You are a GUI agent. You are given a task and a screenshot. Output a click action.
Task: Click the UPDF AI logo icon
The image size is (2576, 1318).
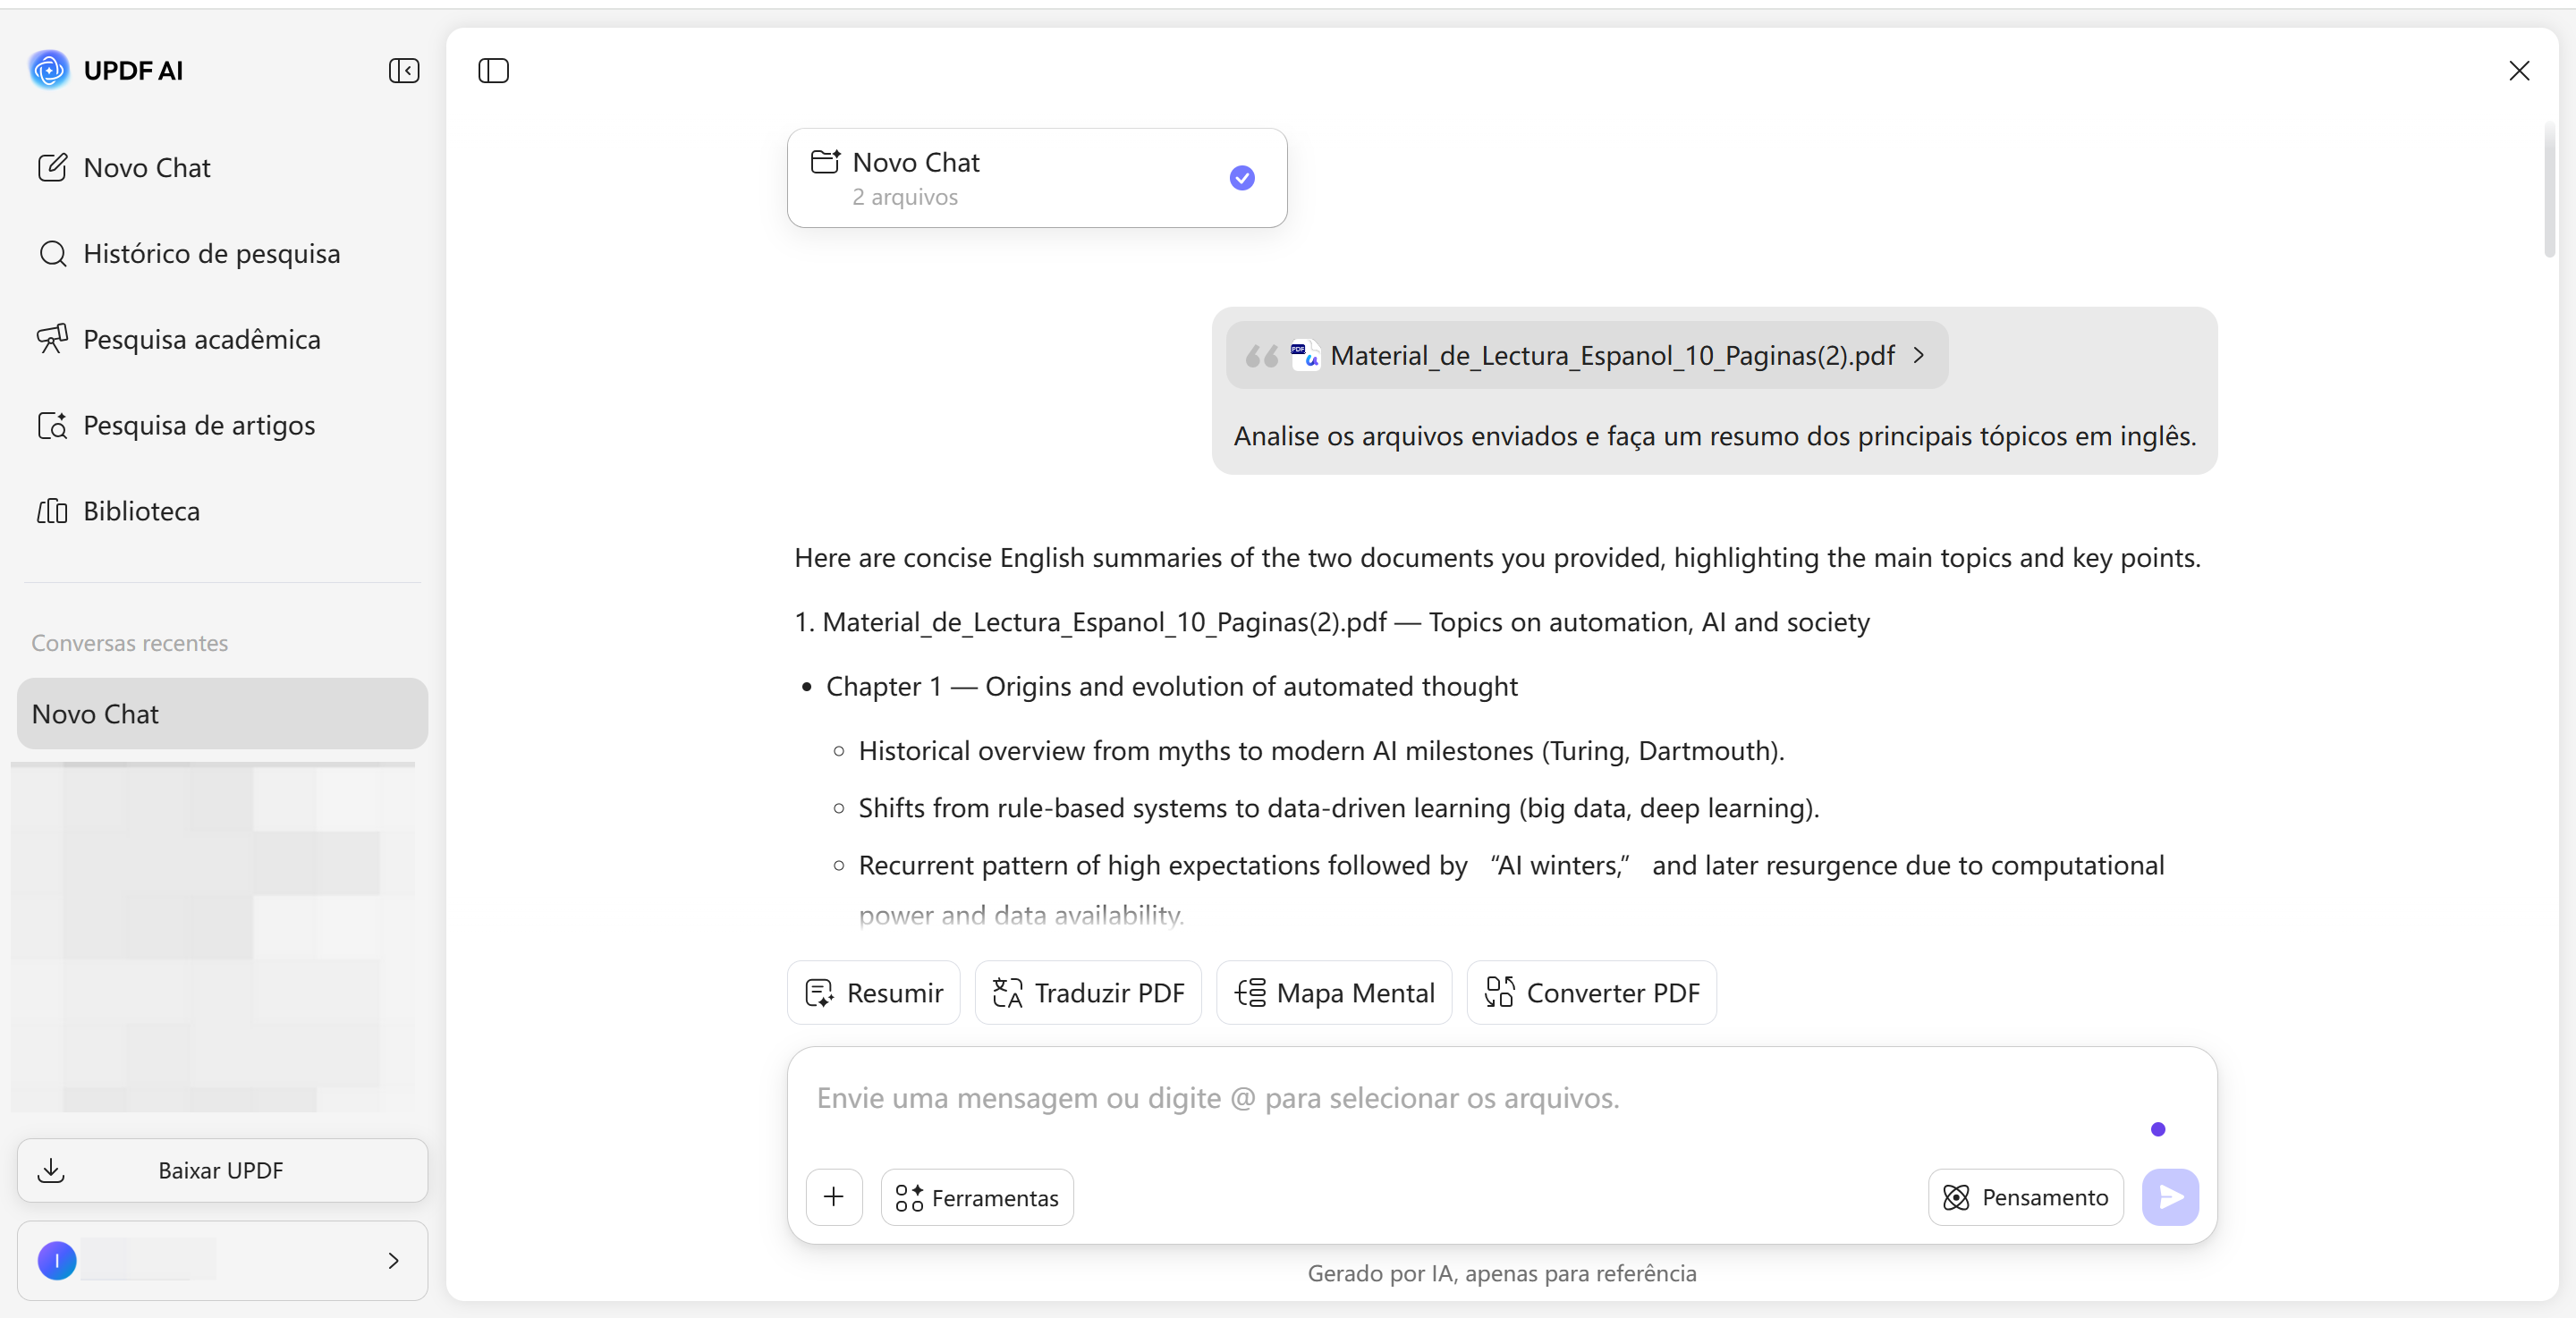[49, 70]
